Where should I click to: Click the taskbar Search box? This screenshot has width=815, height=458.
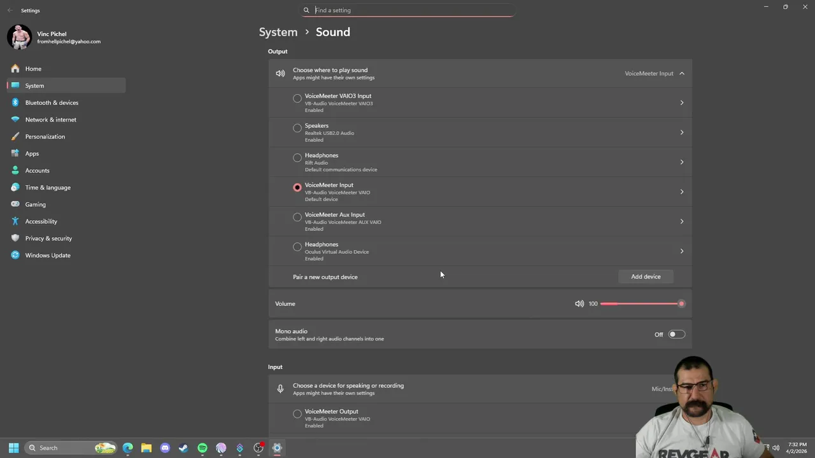pos(71,448)
